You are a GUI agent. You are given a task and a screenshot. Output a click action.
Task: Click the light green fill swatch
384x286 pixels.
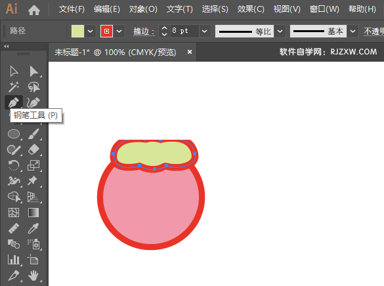(77, 31)
